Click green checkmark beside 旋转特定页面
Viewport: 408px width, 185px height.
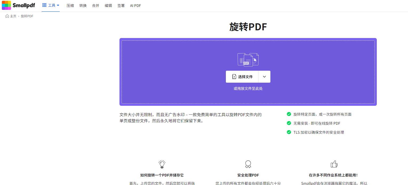coord(289,114)
